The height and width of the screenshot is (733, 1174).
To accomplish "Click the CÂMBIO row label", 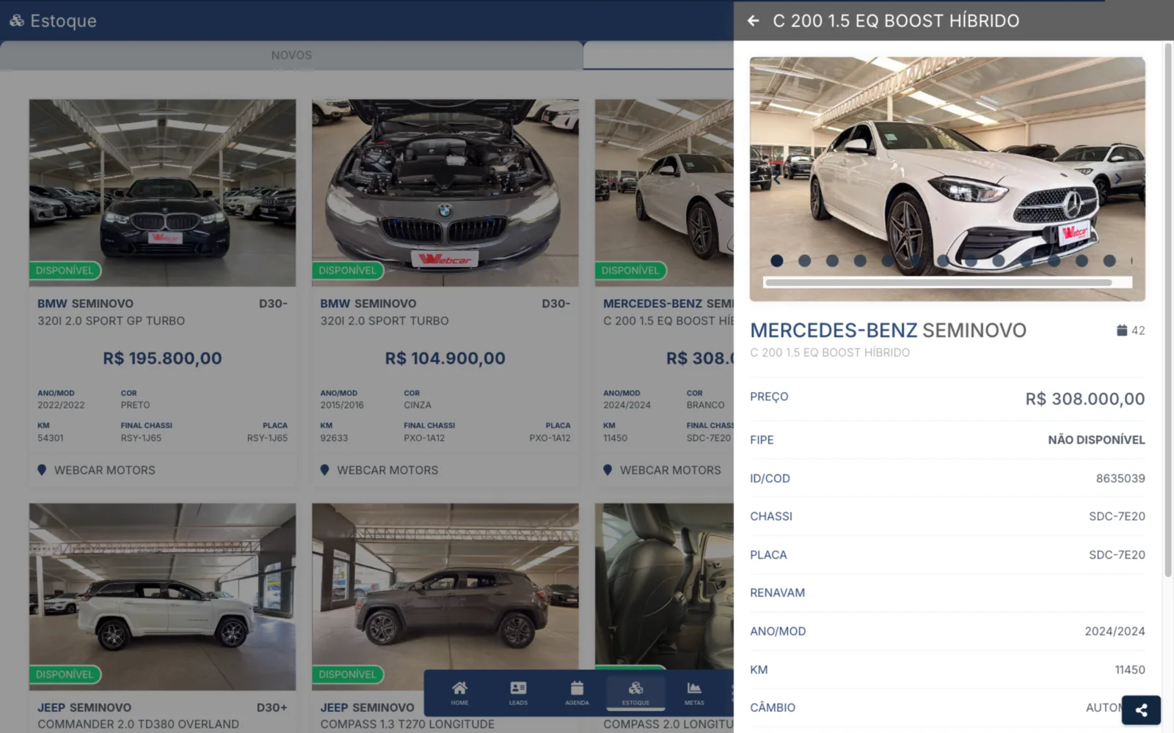I will [773, 708].
